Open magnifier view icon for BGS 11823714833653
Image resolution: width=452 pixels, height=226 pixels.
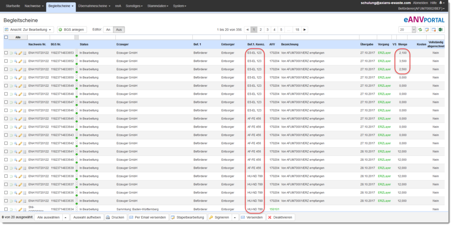click(15, 53)
